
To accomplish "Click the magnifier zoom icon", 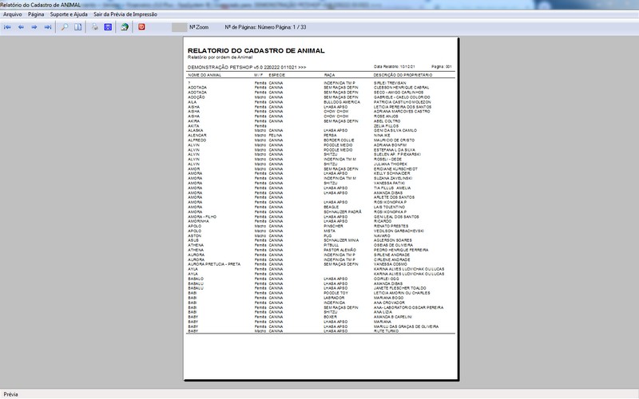I will point(65,27).
